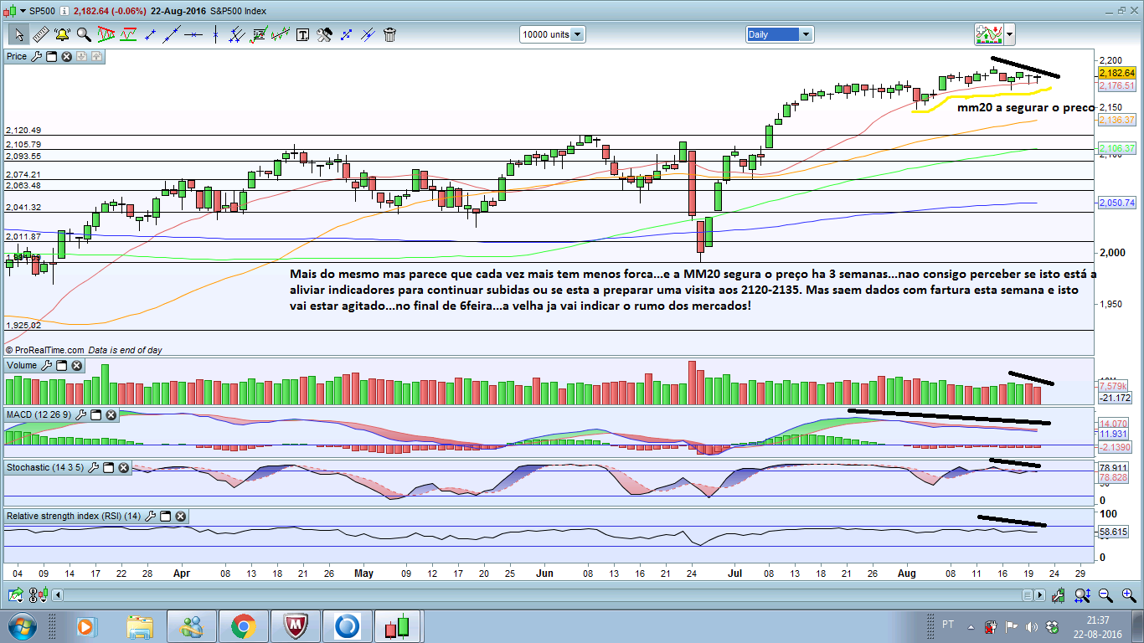Select the text annotation tool
Viewport: 1144px width, 643px height.
click(x=302, y=34)
